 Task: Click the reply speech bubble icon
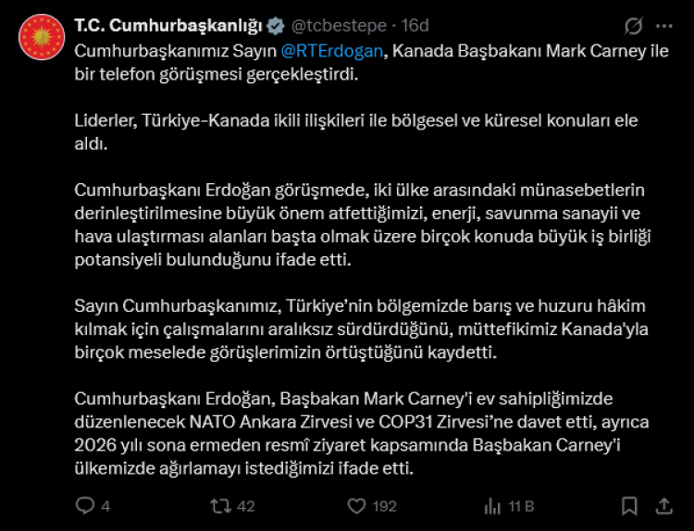[84, 506]
